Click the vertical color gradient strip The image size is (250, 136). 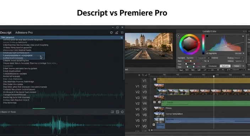click(x=203, y=44)
